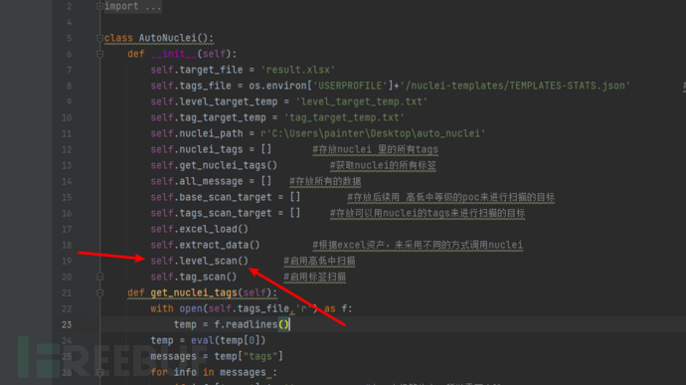Viewport: 686px width, 385px height.
Task: Place cursor on self.tag_scan() call
Action: click(194, 277)
